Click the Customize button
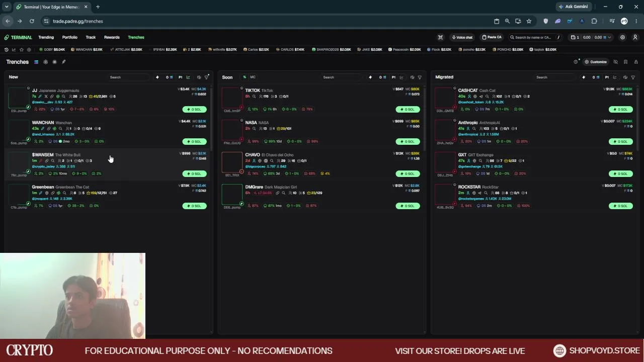644x362 pixels. click(x=596, y=62)
